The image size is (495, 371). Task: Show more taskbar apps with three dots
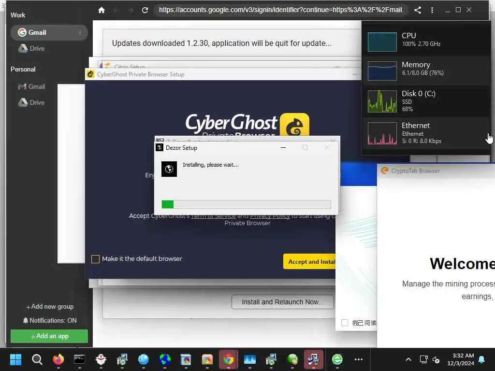click(x=359, y=359)
